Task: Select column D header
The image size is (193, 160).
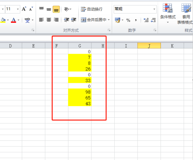Action: click(11, 46)
